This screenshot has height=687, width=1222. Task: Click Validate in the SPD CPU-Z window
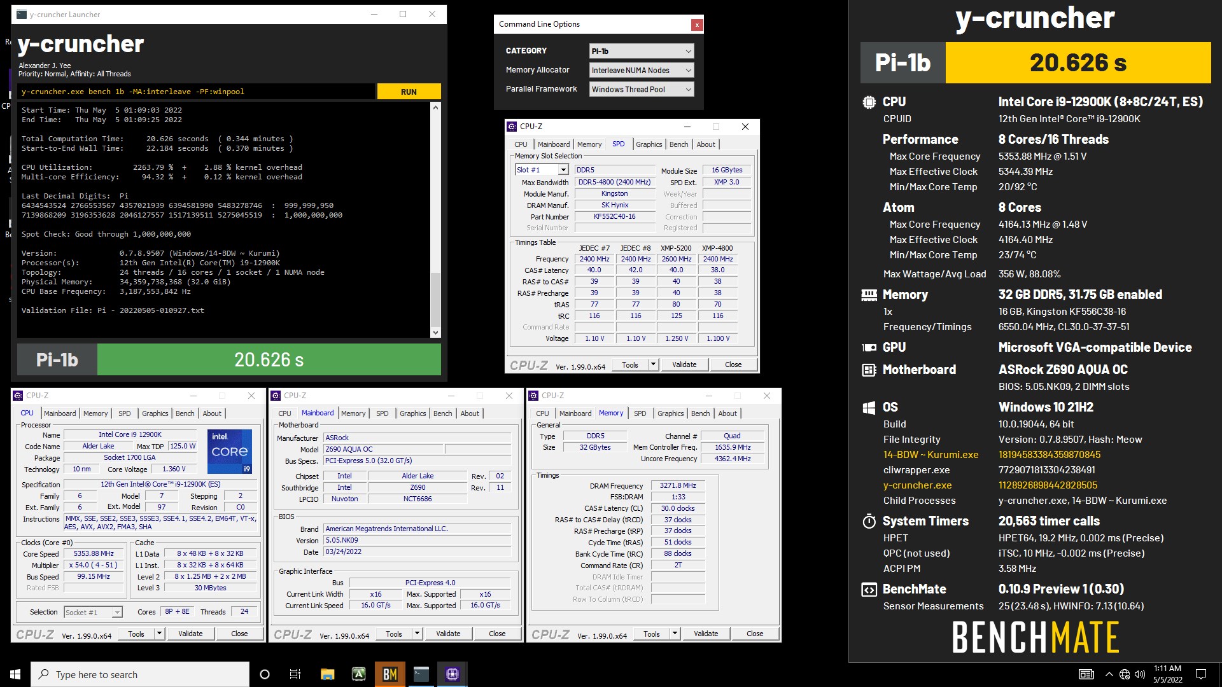click(684, 364)
